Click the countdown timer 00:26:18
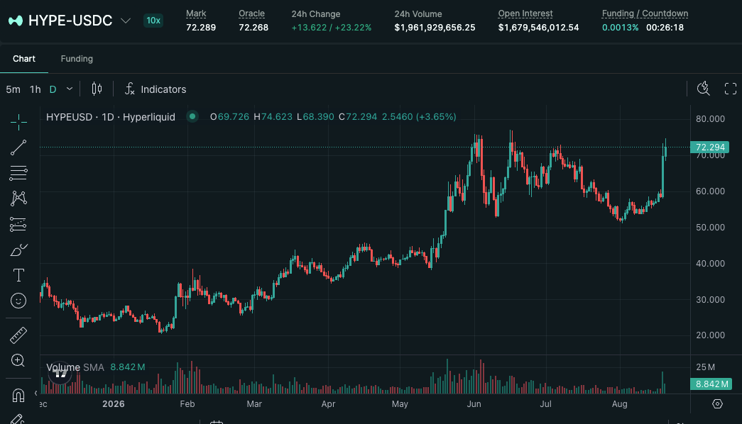This screenshot has width=742, height=424. [665, 28]
